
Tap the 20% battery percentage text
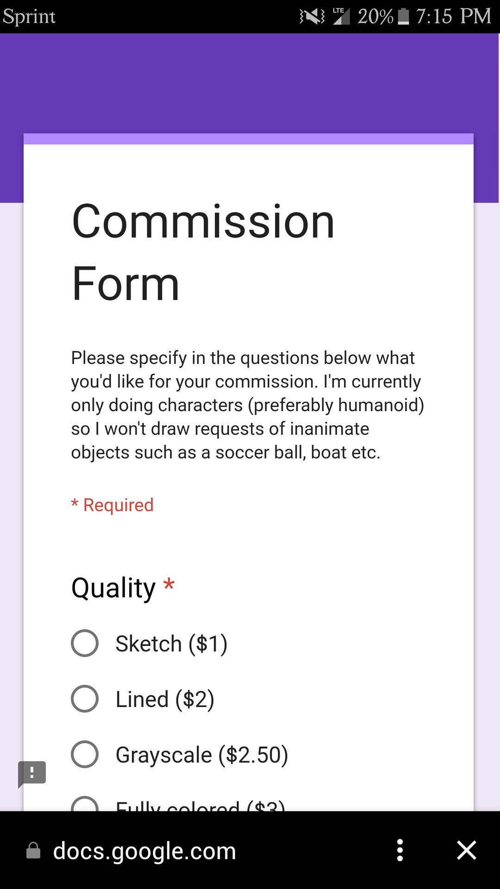(x=375, y=17)
